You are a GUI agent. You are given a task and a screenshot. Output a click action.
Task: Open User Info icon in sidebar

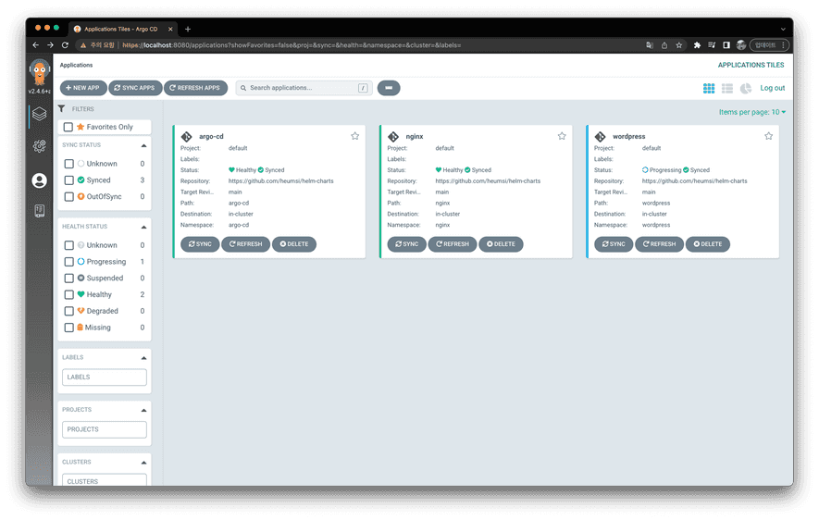(39, 180)
